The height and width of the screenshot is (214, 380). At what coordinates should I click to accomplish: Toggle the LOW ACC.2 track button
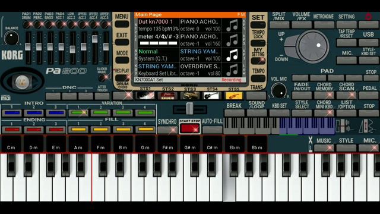click(x=71, y=24)
